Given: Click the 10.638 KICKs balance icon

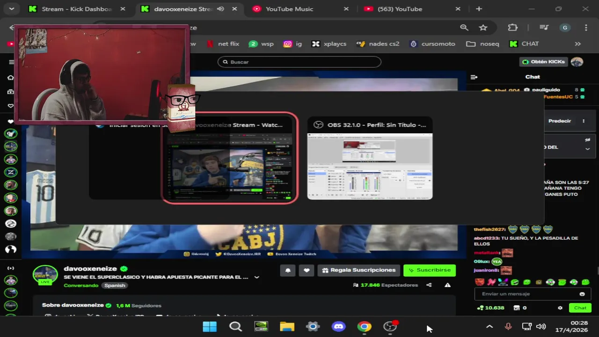Looking at the screenshot, I should click(x=480, y=308).
